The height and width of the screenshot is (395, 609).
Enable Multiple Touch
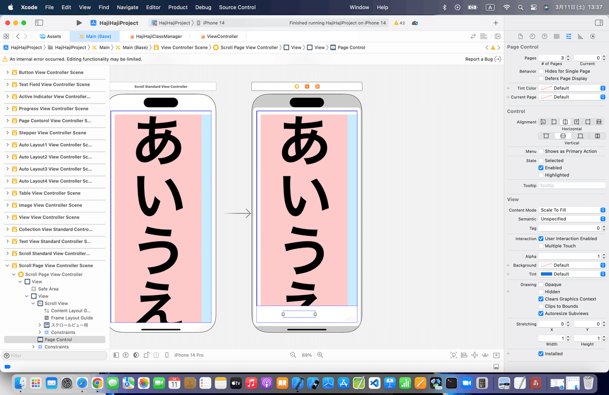[541, 246]
